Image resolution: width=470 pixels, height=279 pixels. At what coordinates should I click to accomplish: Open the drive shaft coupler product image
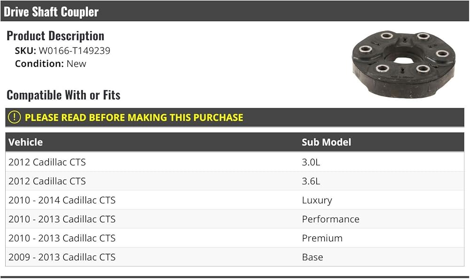click(404, 64)
